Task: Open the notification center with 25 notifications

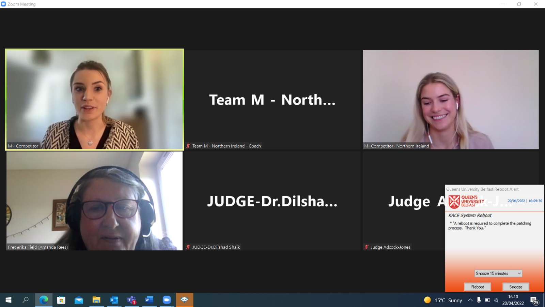Action: (534, 300)
